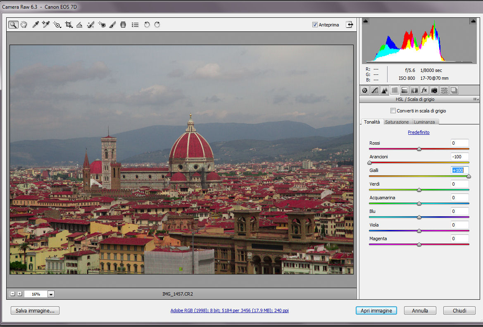Click the Predefinito link
The image size is (483, 327).
tap(419, 132)
